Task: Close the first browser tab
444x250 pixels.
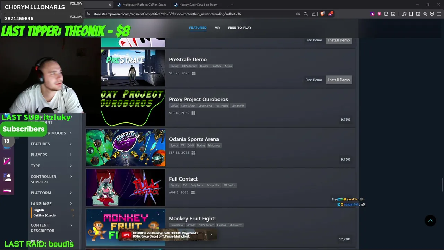Action: coord(110,5)
